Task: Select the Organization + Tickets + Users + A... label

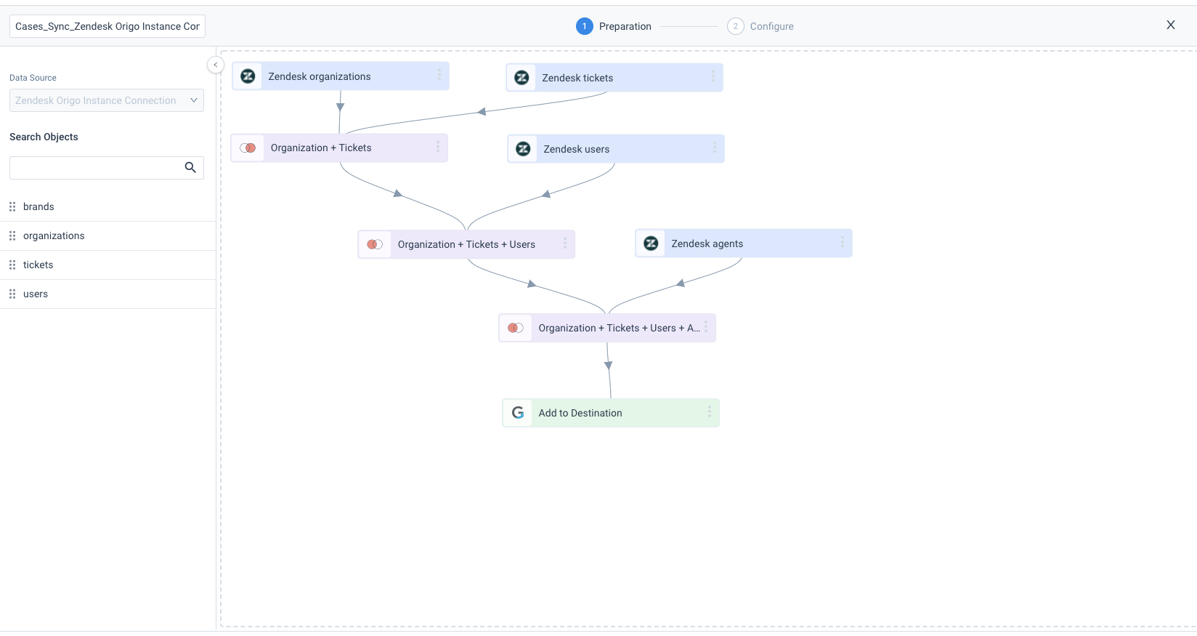Action: [620, 328]
